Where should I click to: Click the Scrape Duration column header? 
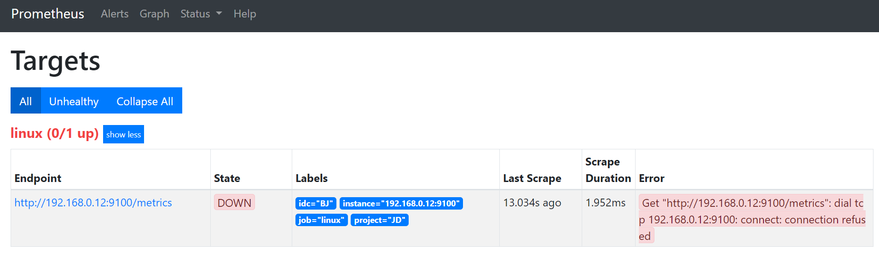pyautogui.click(x=608, y=170)
